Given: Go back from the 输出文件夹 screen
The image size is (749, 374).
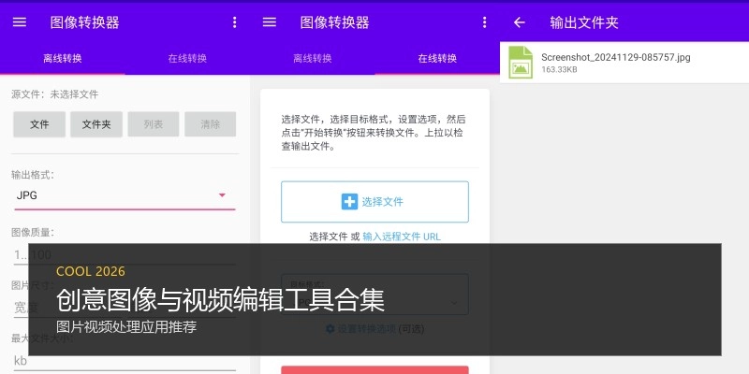Looking at the screenshot, I should click(x=520, y=22).
